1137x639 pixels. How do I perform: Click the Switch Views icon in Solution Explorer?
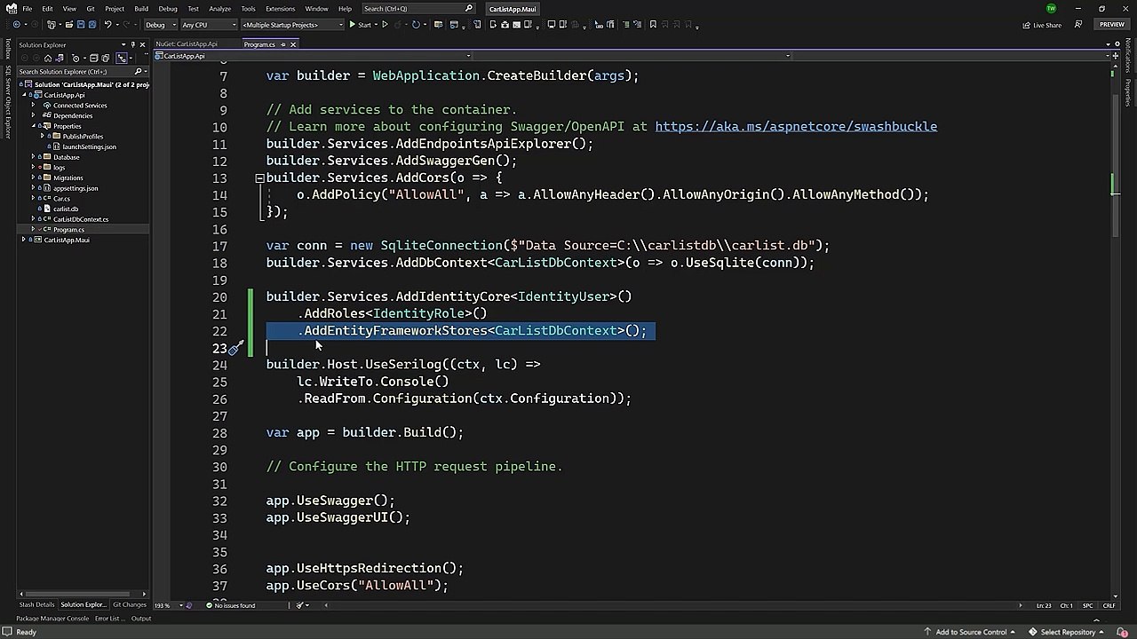60,59
